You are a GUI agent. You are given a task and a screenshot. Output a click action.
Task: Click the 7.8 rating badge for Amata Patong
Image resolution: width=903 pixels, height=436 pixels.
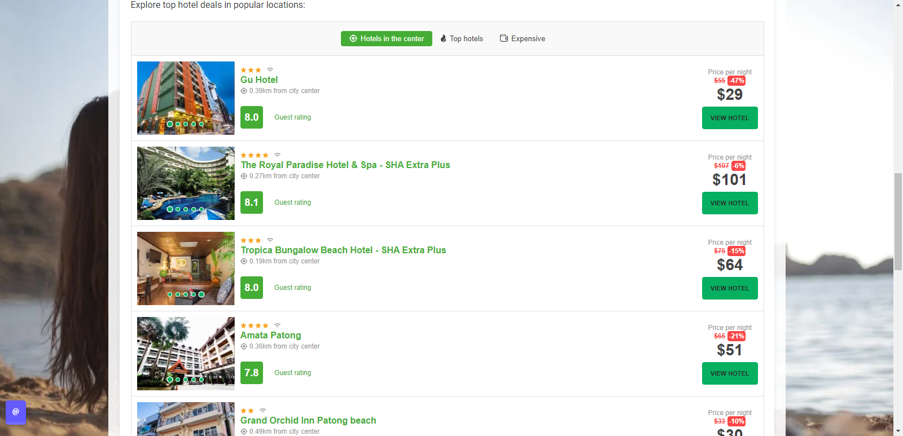252,373
